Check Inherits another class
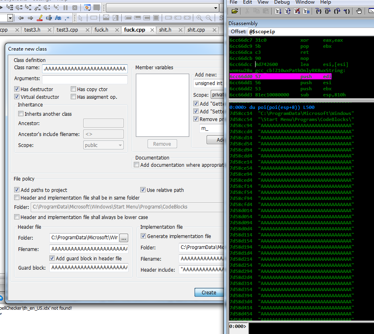 coord(21,114)
